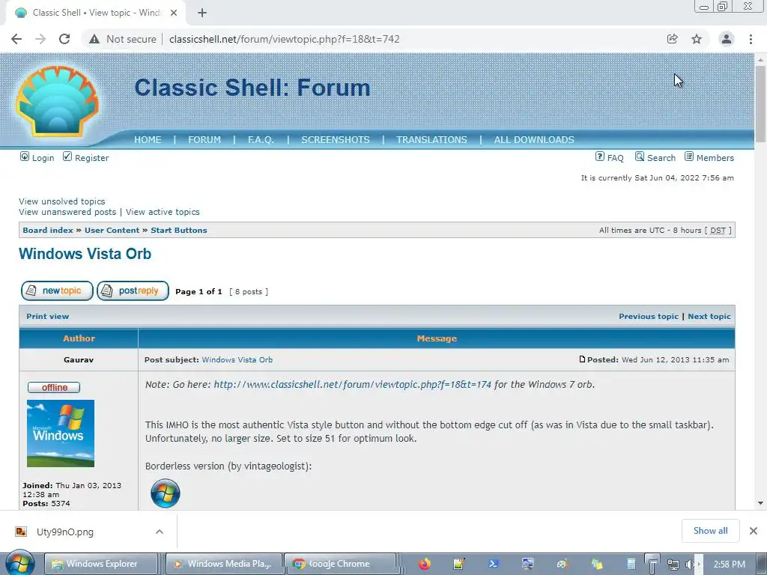Open the Calculator taskbar icon
Viewport: 767px width, 575px height.
coord(631,564)
